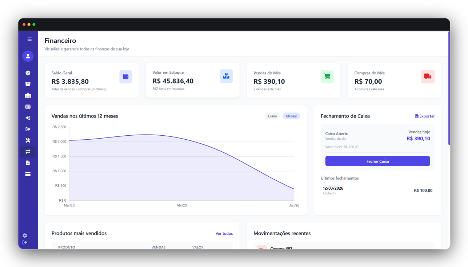Click the Abr/26 label on chart axis

pyautogui.click(x=182, y=205)
